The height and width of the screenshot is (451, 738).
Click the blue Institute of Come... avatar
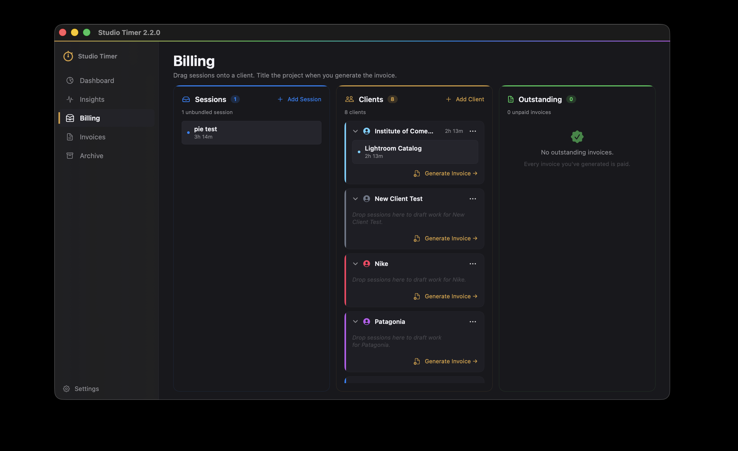pos(367,131)
